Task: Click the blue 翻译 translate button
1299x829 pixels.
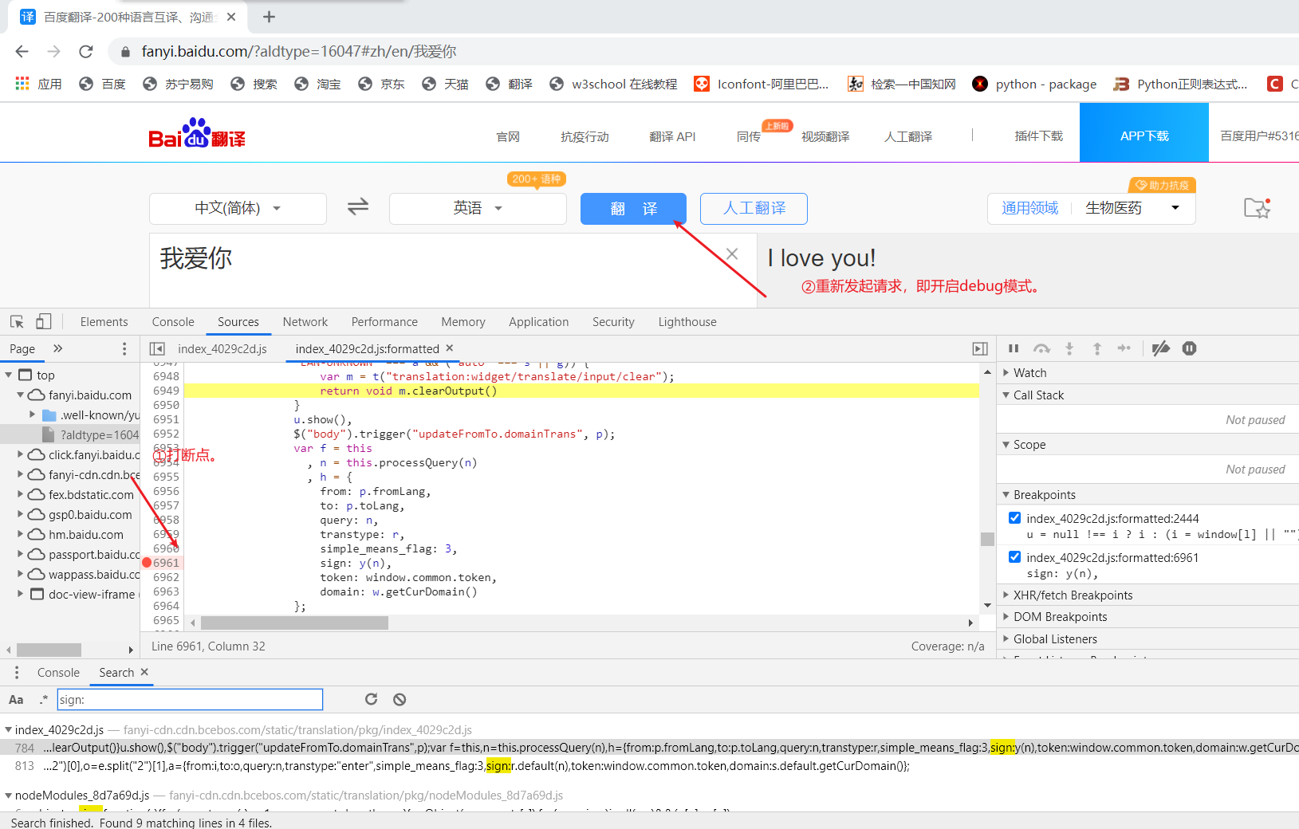Action: (633, 209)
